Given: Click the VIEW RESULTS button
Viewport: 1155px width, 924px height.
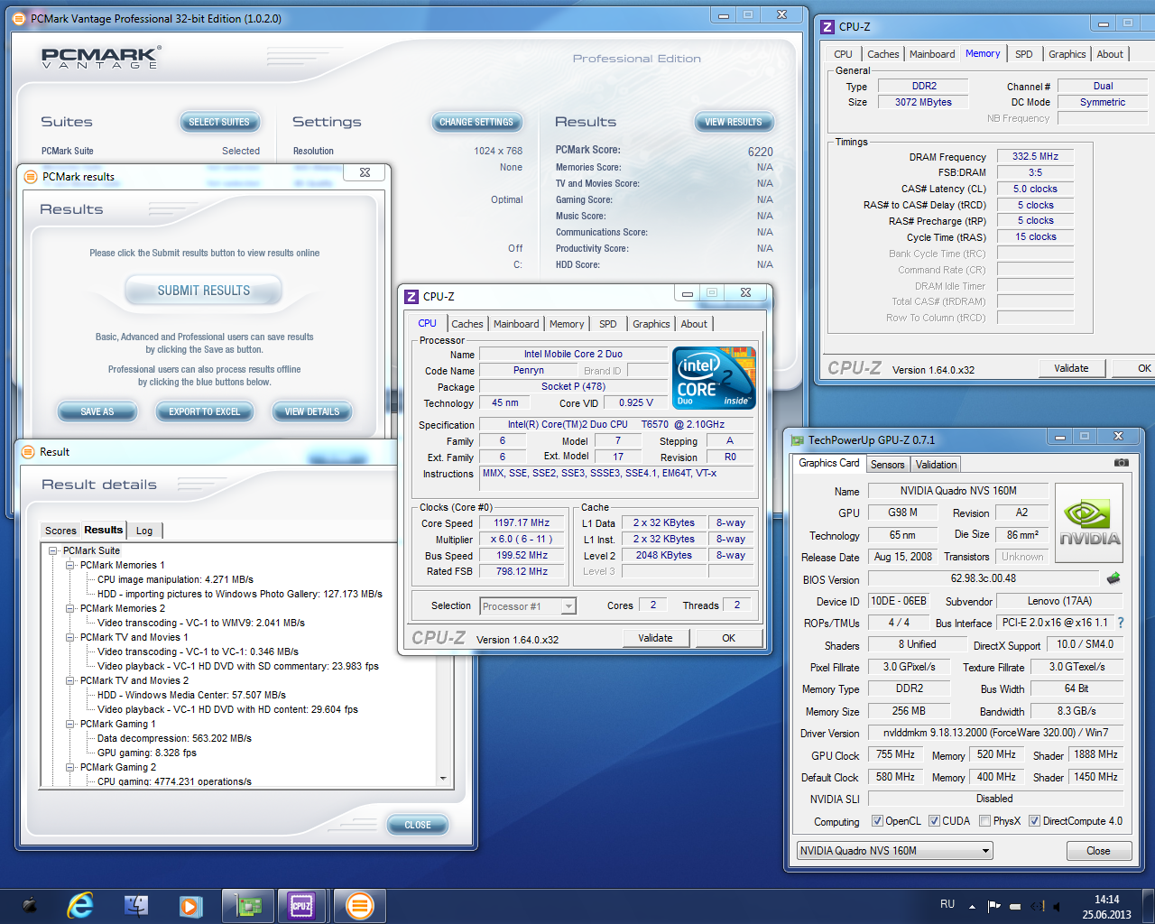Looking at the screenshot, I should (x=734, y=122).
